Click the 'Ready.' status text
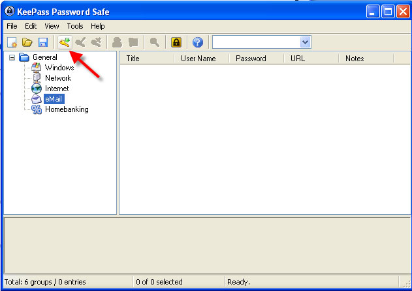The height and width of the screenshot is (291, 412). click(238, 282)
